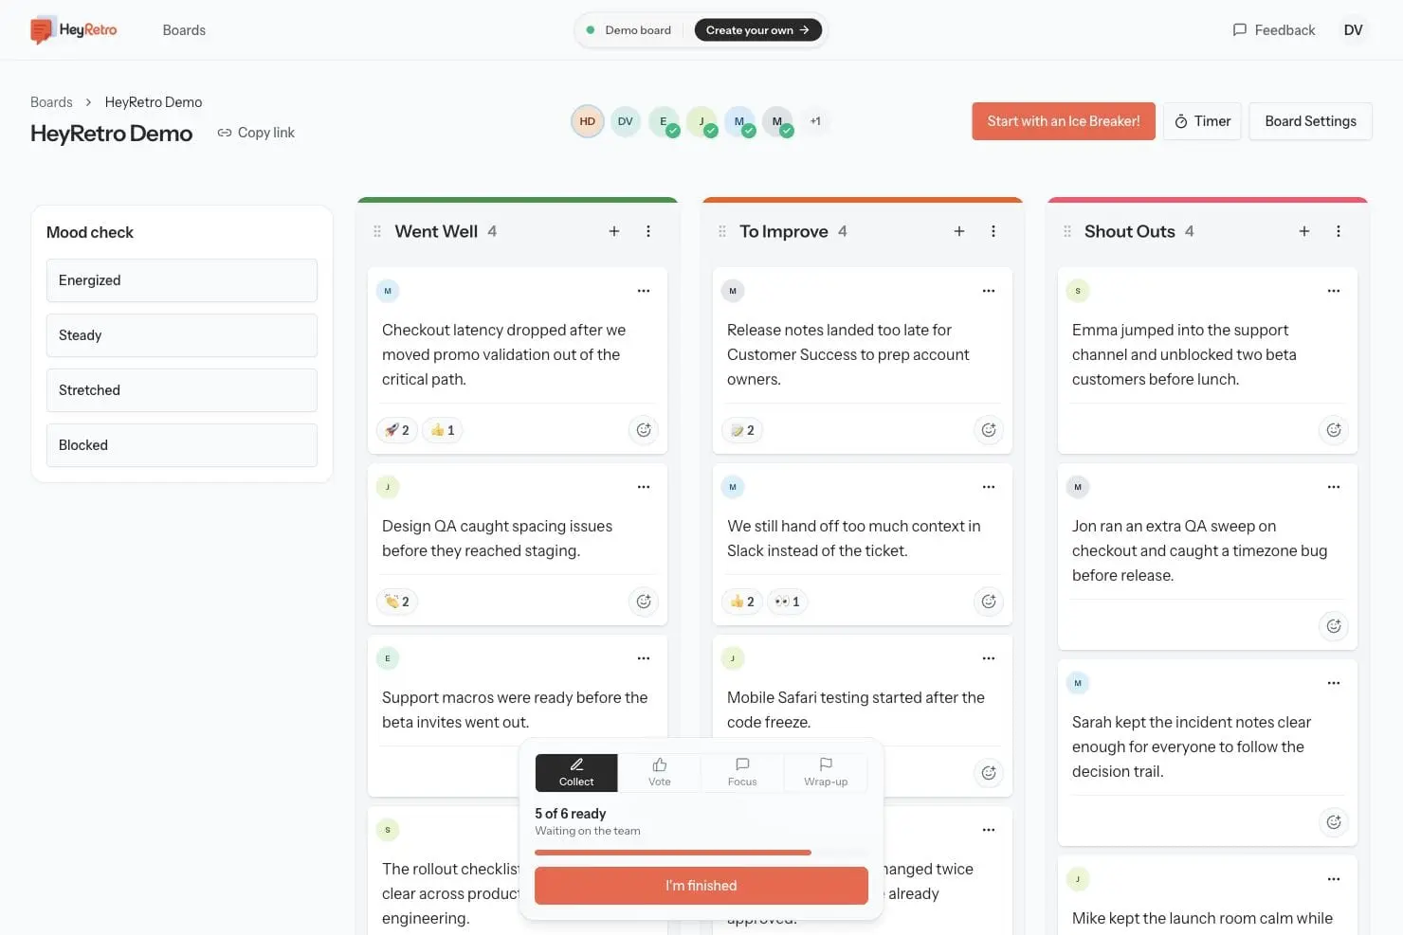Click I'm finished button
This screenshot has height=935, width=1403.
click(701, 886)
